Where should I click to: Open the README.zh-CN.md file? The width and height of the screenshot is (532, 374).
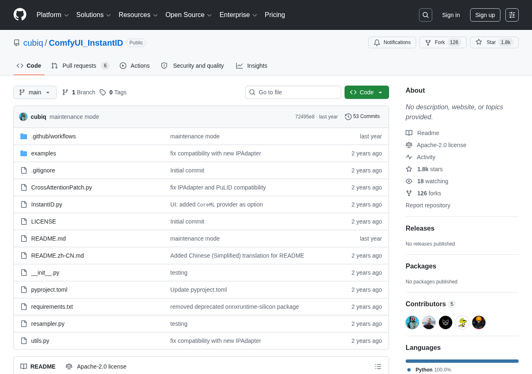coord(57,256)
